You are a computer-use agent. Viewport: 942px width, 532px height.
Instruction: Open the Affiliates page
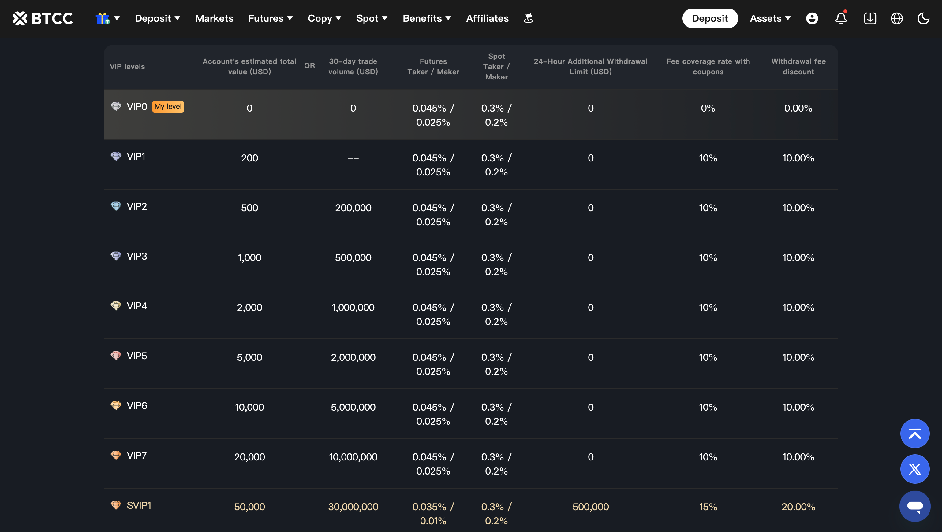point(487,18)
